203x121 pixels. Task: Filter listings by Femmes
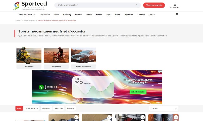59,108
